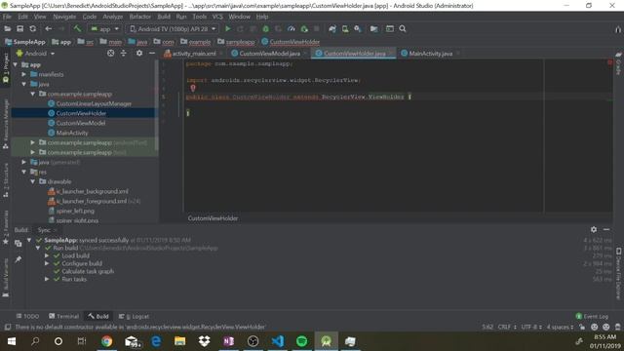Hide the Build panel with minus icon
624x351 pixels.
click(606, 229)
